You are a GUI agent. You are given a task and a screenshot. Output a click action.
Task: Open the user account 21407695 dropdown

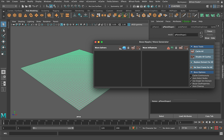coord(177,6)
